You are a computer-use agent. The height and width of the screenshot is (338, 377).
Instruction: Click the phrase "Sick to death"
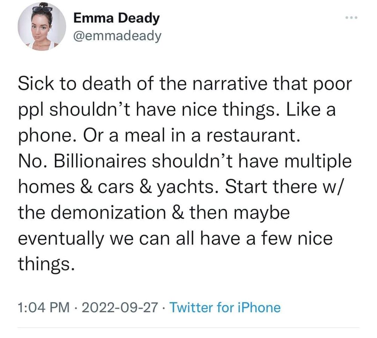pyautogui.click(x=74, y=83)
